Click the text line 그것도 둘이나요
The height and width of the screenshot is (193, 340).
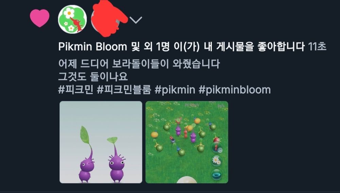point(93,77)
